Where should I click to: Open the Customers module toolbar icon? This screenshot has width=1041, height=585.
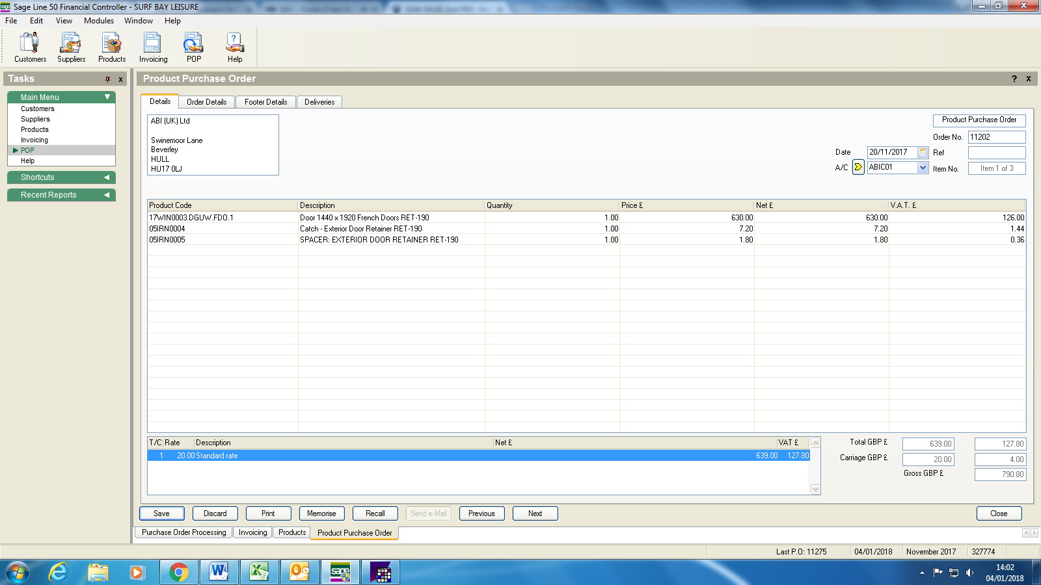pyautogui.click(x=30, y=47)
